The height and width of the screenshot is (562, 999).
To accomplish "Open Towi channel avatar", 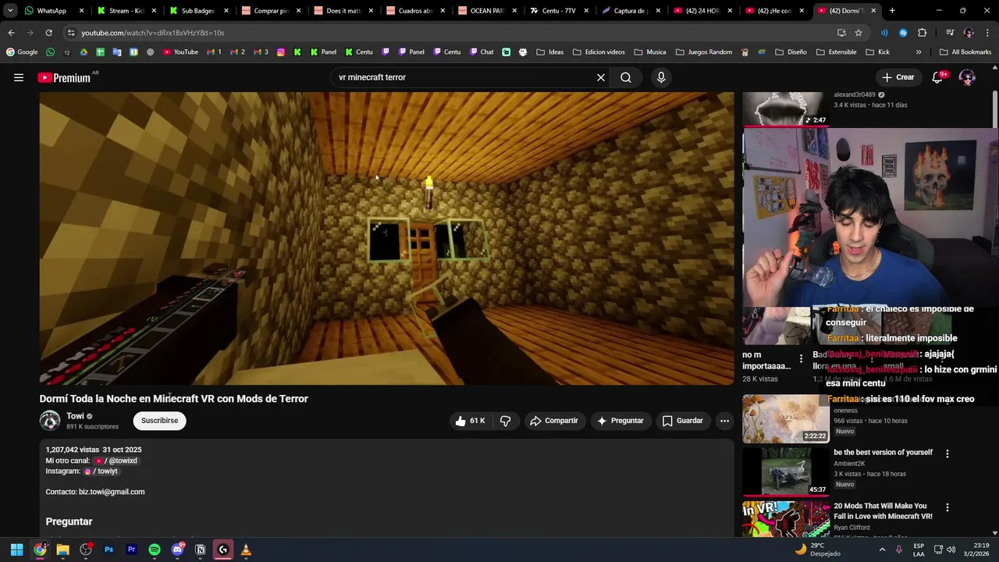I will coord(50,421).
